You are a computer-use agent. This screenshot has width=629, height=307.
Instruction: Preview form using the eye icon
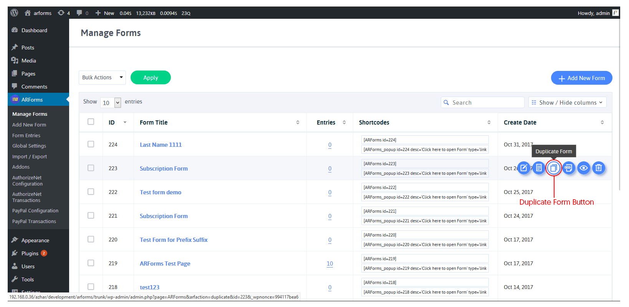pyautogui.click(x=583, y=168)
